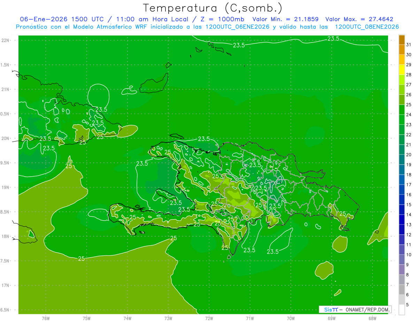
Task: Click the legend value "12"
Action: tap(409, 234)
